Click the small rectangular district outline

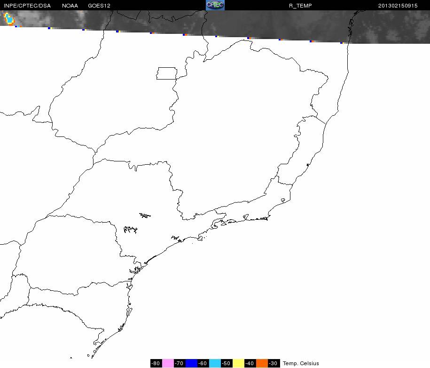tap(167, 73)
